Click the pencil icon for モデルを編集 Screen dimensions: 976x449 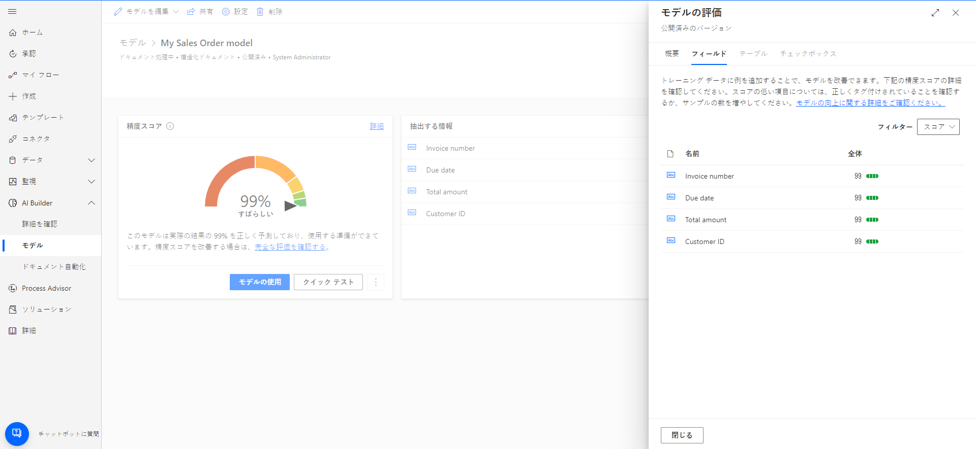(x=118, y=11)
